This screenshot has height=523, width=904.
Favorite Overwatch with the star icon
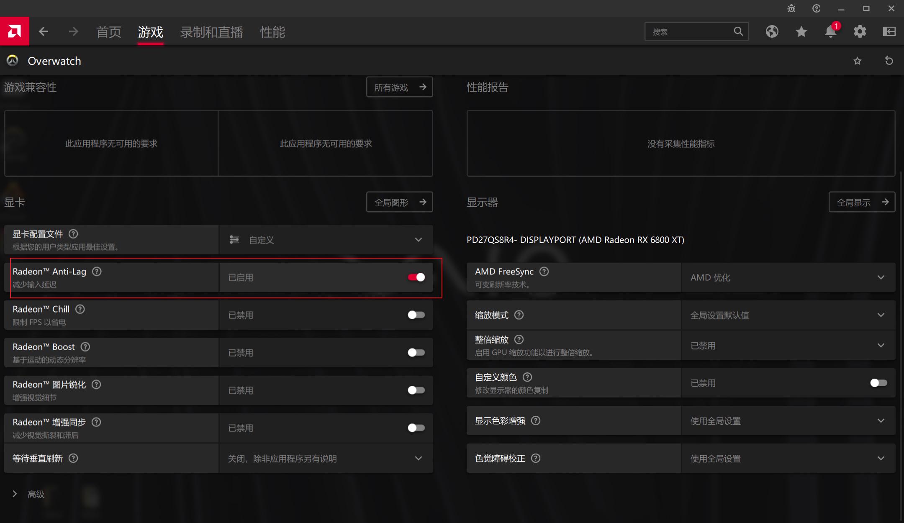(857, 61)
